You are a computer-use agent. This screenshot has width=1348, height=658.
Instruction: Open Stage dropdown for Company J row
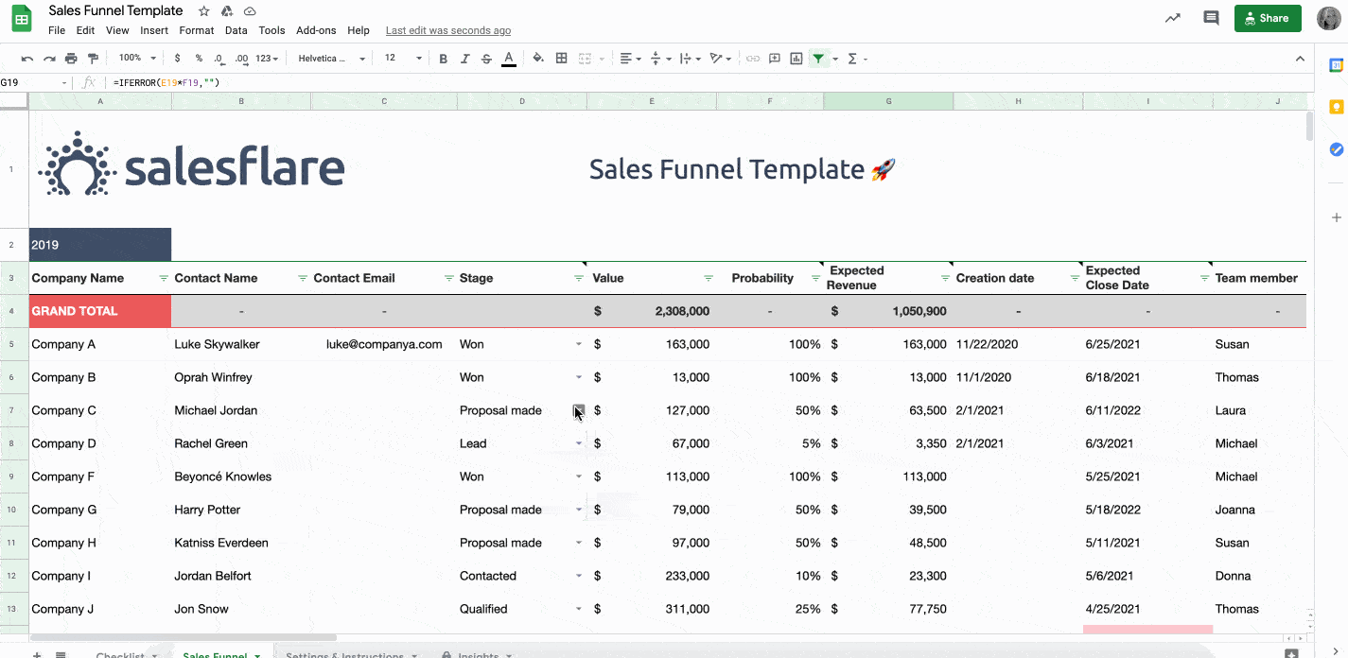579,609
